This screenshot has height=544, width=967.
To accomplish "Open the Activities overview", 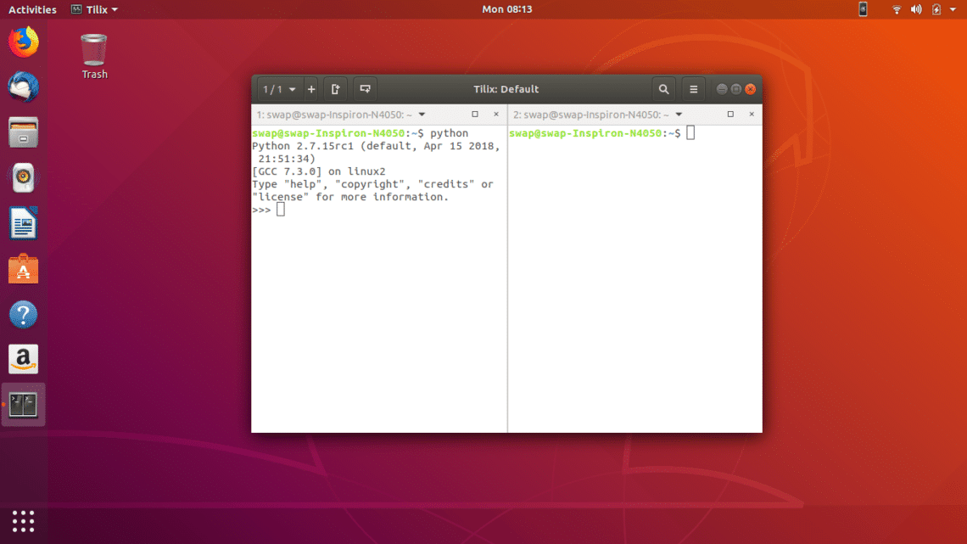I will coord(32,9).
